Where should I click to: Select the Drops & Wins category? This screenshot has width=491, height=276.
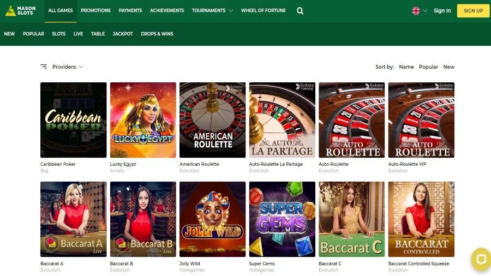(157, 34)
